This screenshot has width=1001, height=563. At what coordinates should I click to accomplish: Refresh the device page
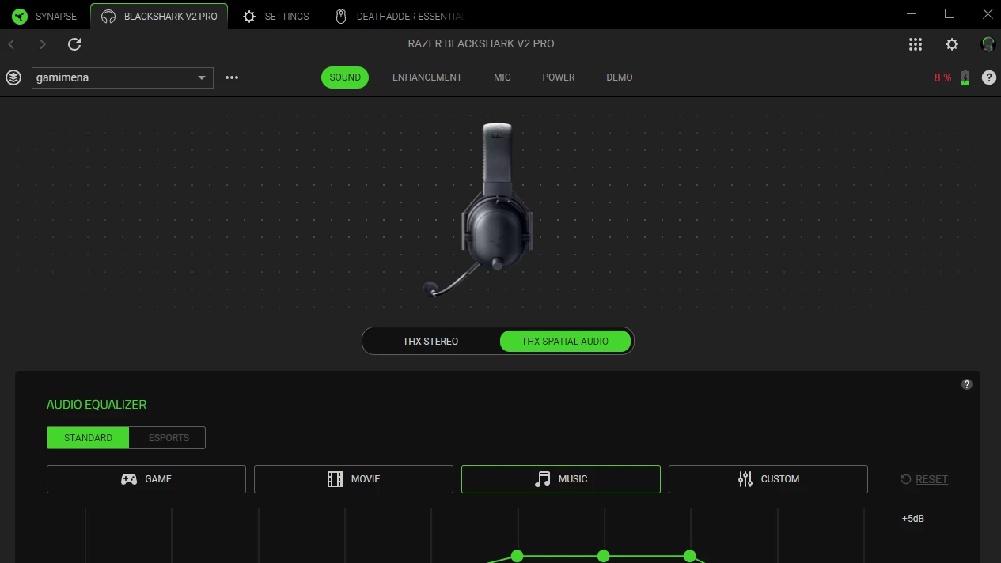pyautogui.click(x=74, y=44)
